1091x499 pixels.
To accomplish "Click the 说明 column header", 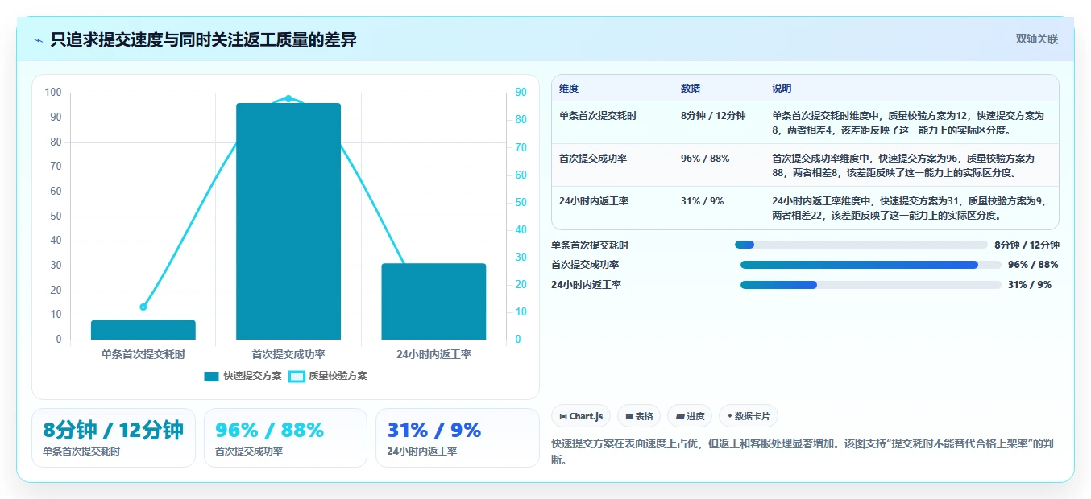I will pos(782,89).
